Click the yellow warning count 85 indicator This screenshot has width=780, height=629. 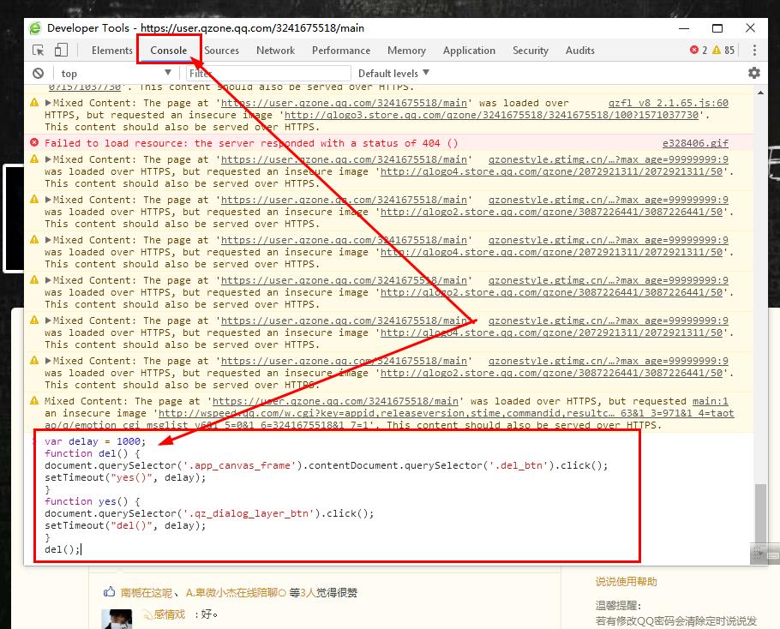pos(723,51)
